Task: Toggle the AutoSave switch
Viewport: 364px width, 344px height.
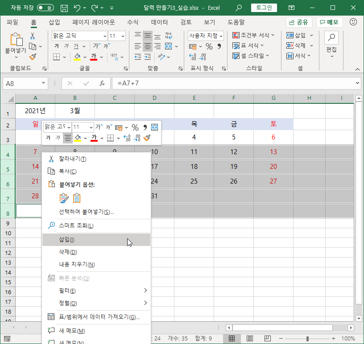Action: 45,8
